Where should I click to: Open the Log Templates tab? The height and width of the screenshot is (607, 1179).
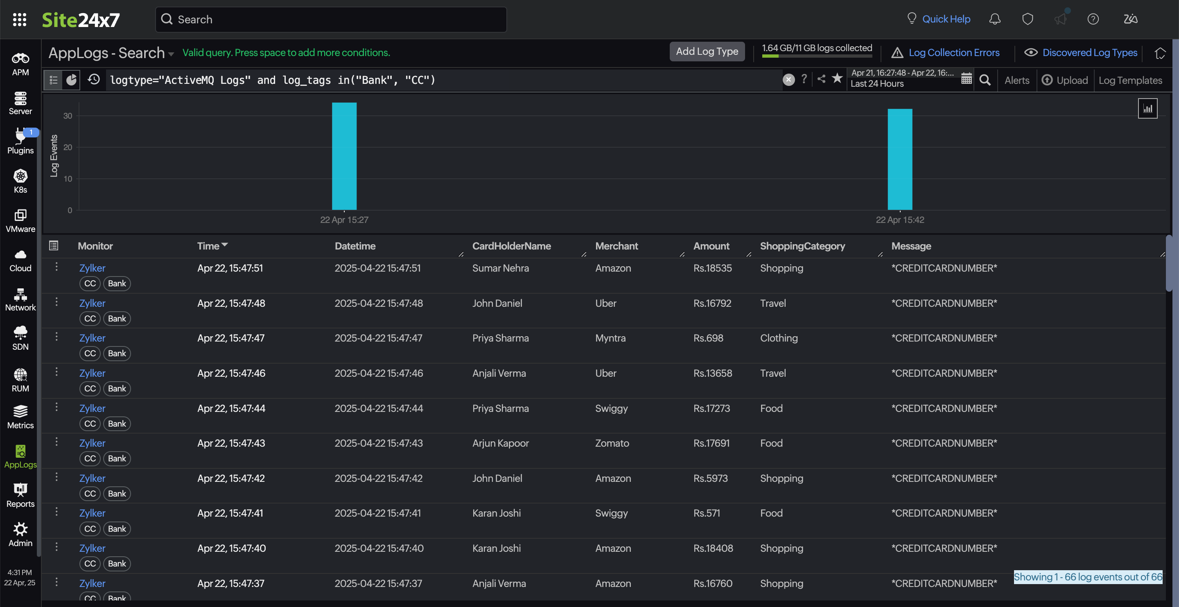pos(1130,81)
